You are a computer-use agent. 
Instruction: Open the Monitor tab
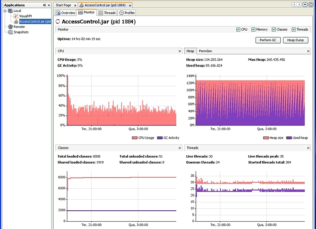(86, 12)
